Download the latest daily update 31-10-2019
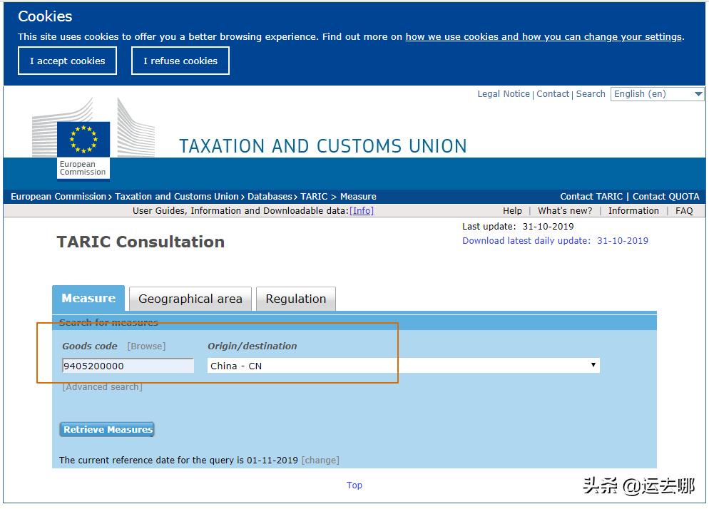709x509 pixels. [555, 240]
